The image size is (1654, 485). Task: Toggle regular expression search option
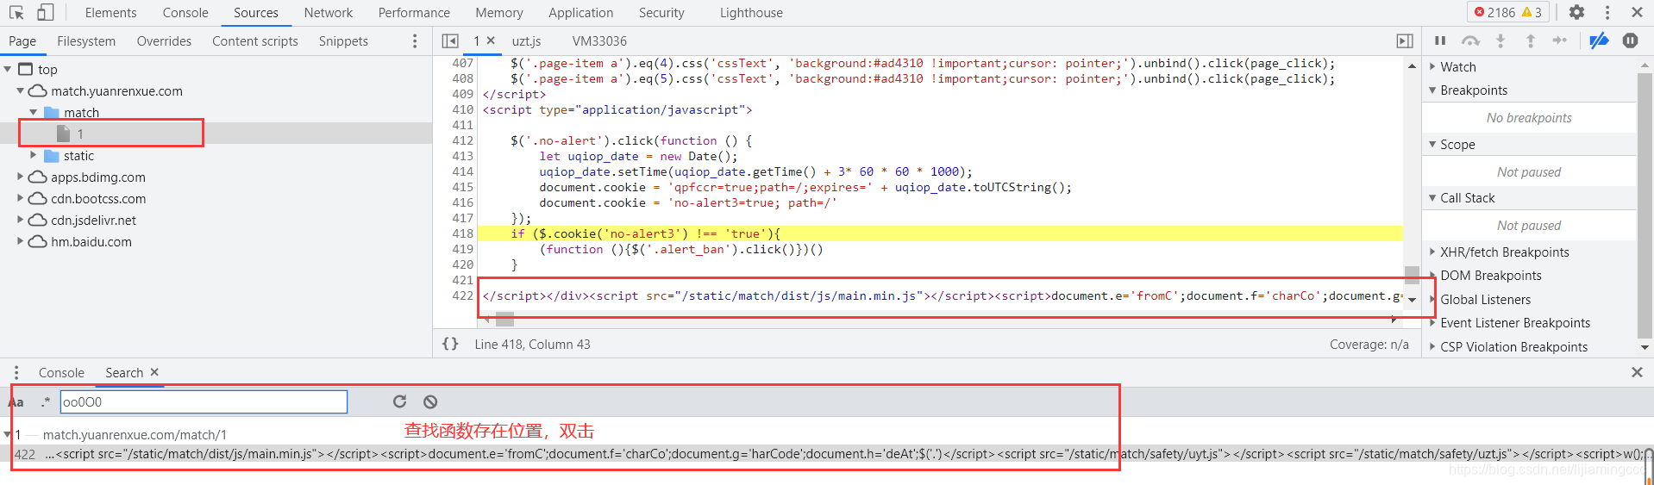click(46, 401)
